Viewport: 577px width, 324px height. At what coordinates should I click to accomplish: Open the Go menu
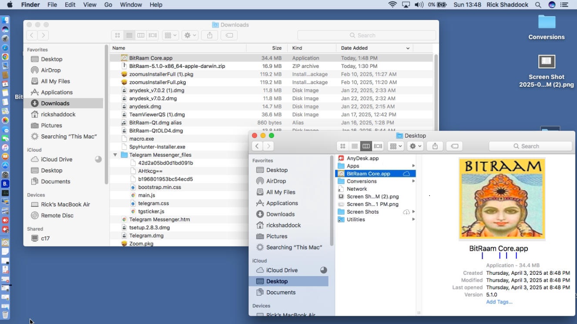(x=108, y=5)
